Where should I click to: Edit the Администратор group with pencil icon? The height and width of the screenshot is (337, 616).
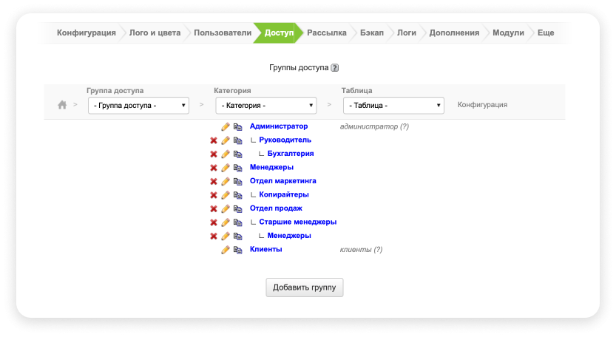click(x=226, y=126)
